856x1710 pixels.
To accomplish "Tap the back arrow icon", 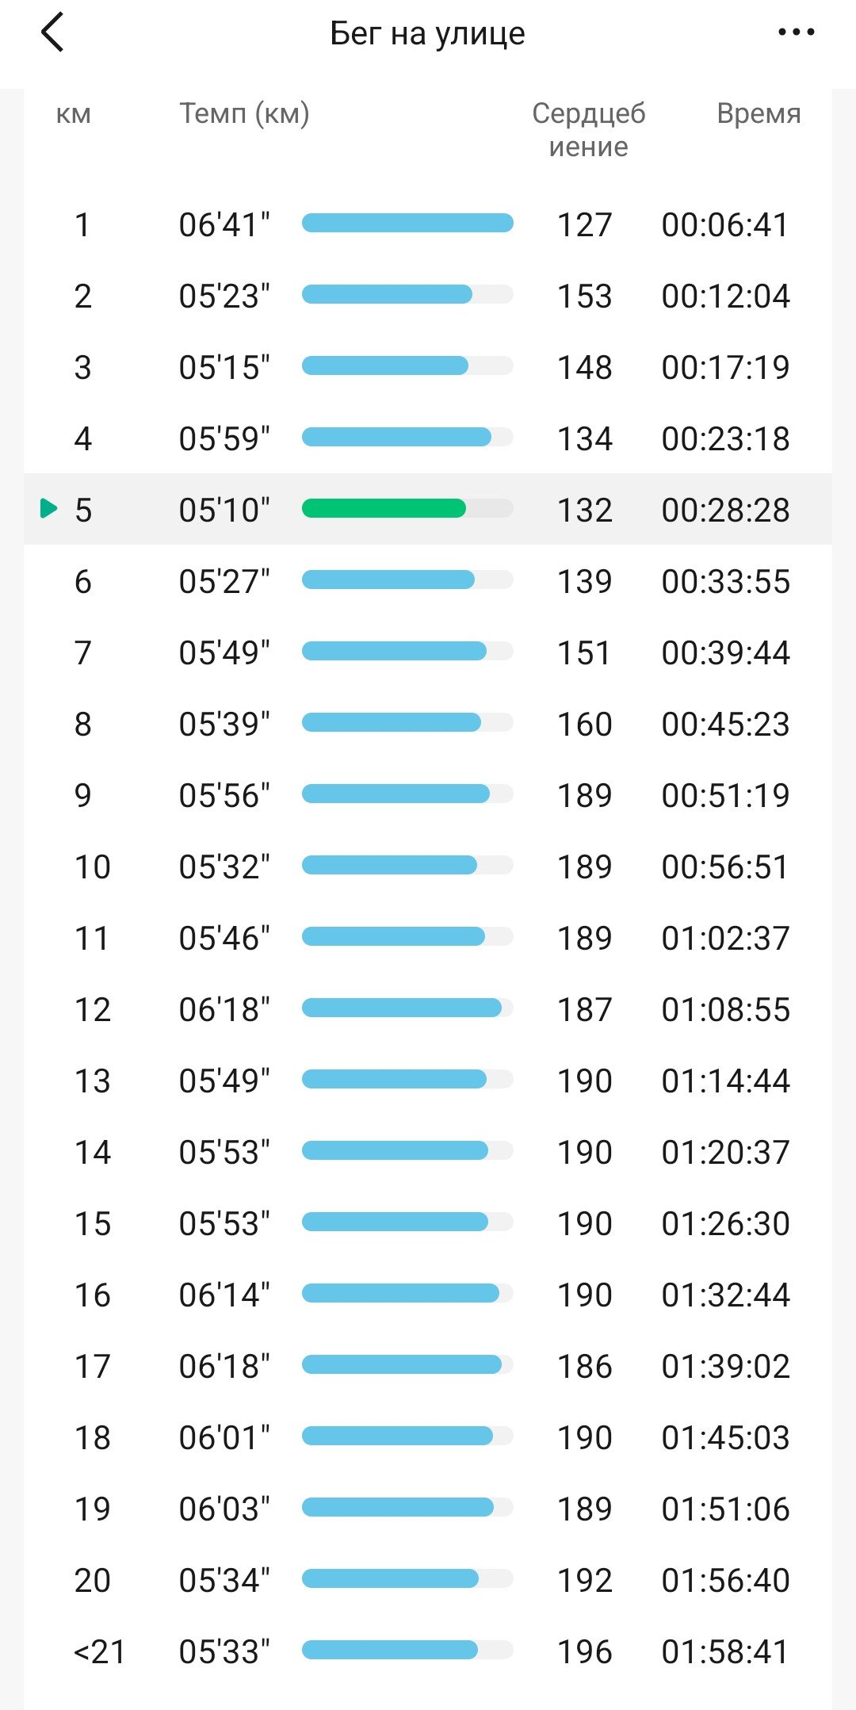I will tap(52, 33).
